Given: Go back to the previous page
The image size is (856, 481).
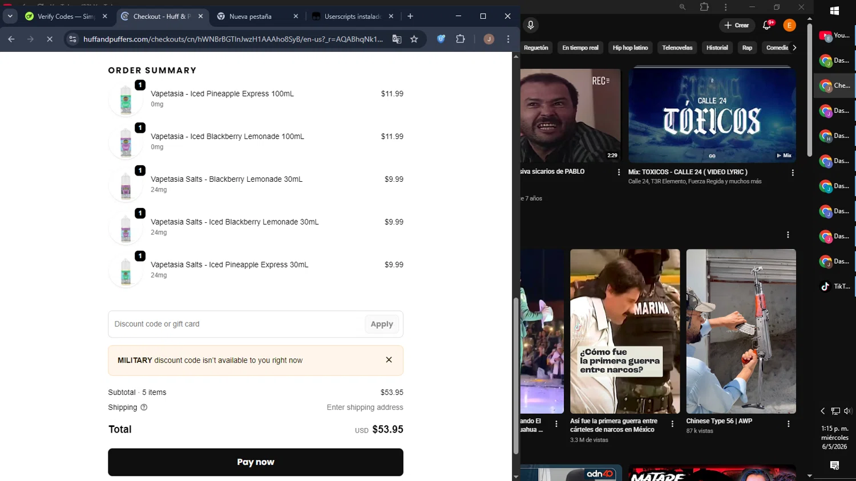Looking at the screenshot, I should 11,39.
